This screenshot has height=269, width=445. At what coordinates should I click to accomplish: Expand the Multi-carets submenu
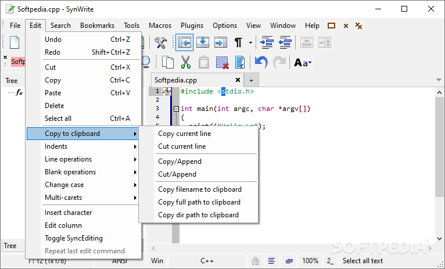click(84, 198)
